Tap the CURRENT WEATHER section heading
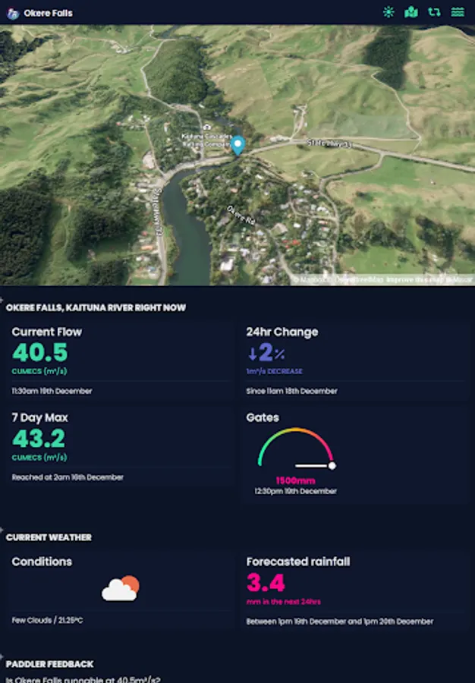 [49, 537]
